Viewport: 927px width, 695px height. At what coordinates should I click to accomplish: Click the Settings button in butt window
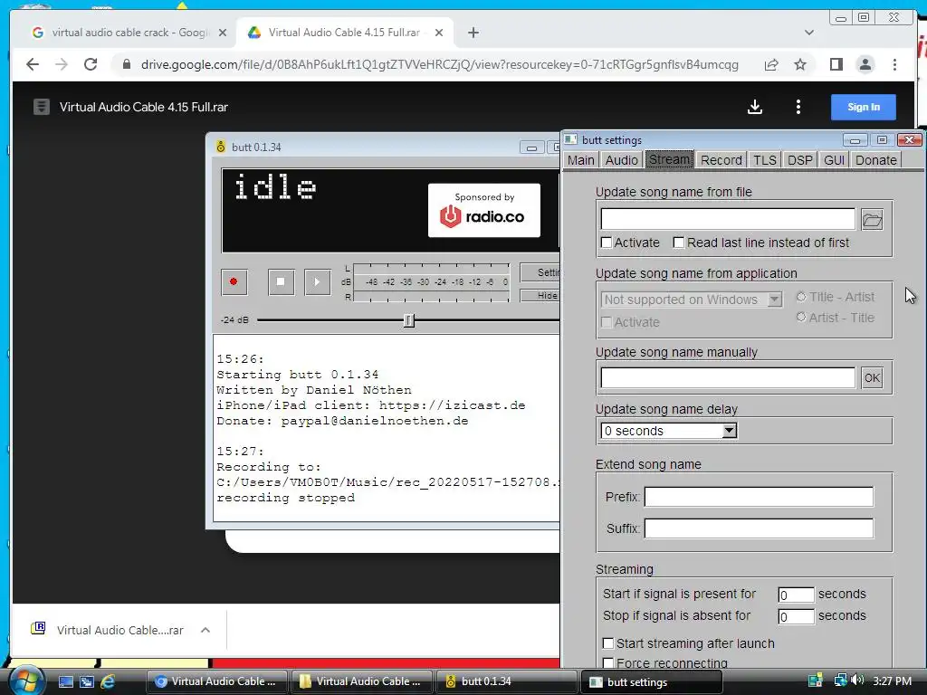(x=540, y=272)
